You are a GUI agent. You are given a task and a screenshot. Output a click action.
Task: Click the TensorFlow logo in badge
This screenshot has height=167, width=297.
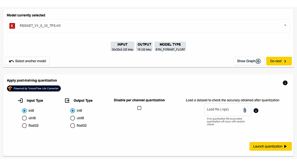[x=10, y=89]
